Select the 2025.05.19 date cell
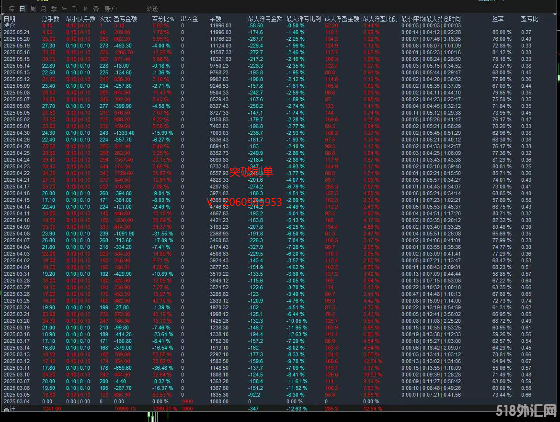 tap(17, 46)
